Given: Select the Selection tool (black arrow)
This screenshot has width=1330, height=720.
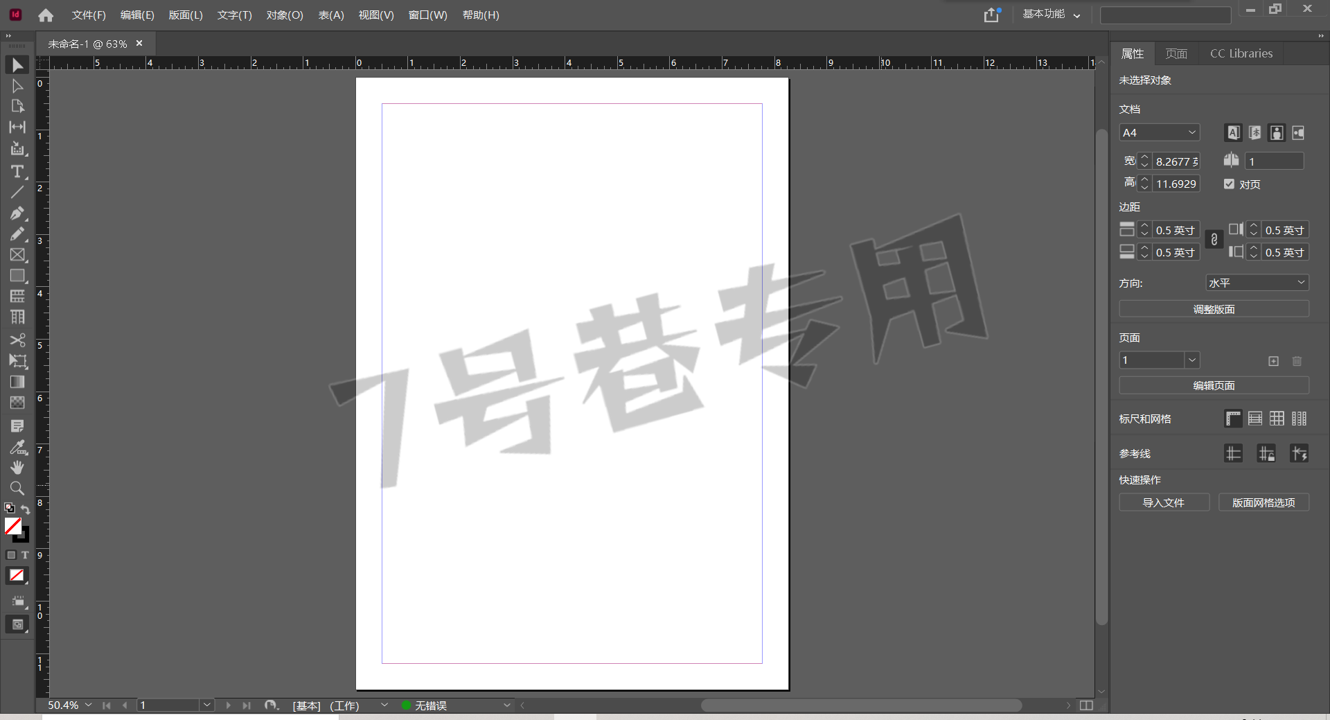Looking at the screenshot, I should pos(17,65).
